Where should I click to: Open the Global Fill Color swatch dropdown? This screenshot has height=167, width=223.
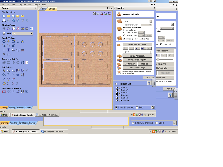point(141,33)
